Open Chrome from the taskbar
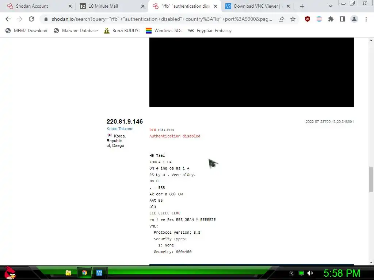This screenshot has width=374, height=280. click(x=84, y=273)
